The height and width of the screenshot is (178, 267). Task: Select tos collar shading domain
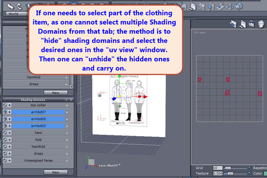(38, 105)
